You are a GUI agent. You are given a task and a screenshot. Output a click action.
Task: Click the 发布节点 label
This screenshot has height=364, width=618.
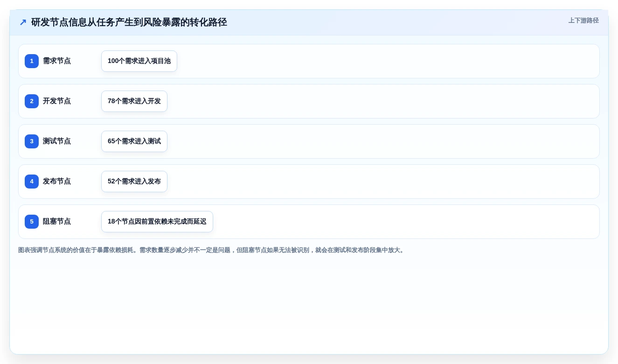tap(57, 182)
